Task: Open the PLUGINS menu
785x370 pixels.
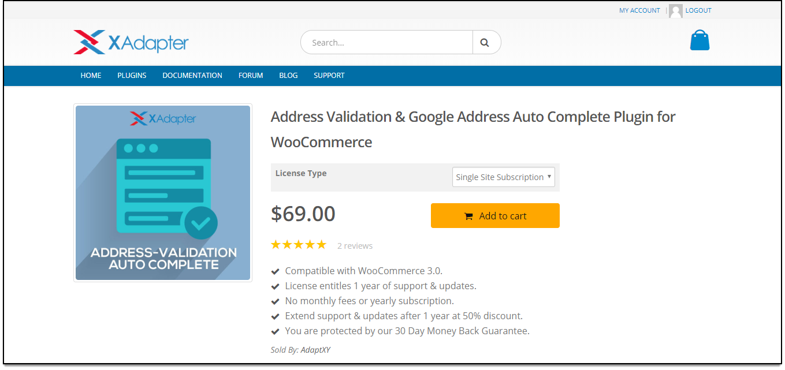Action: point(132,75)
